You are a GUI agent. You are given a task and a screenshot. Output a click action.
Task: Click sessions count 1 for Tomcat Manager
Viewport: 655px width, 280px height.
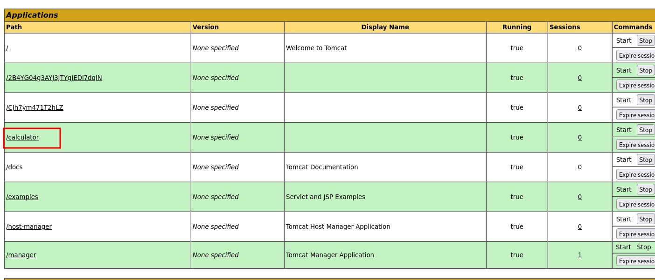(x=580, y=255)
